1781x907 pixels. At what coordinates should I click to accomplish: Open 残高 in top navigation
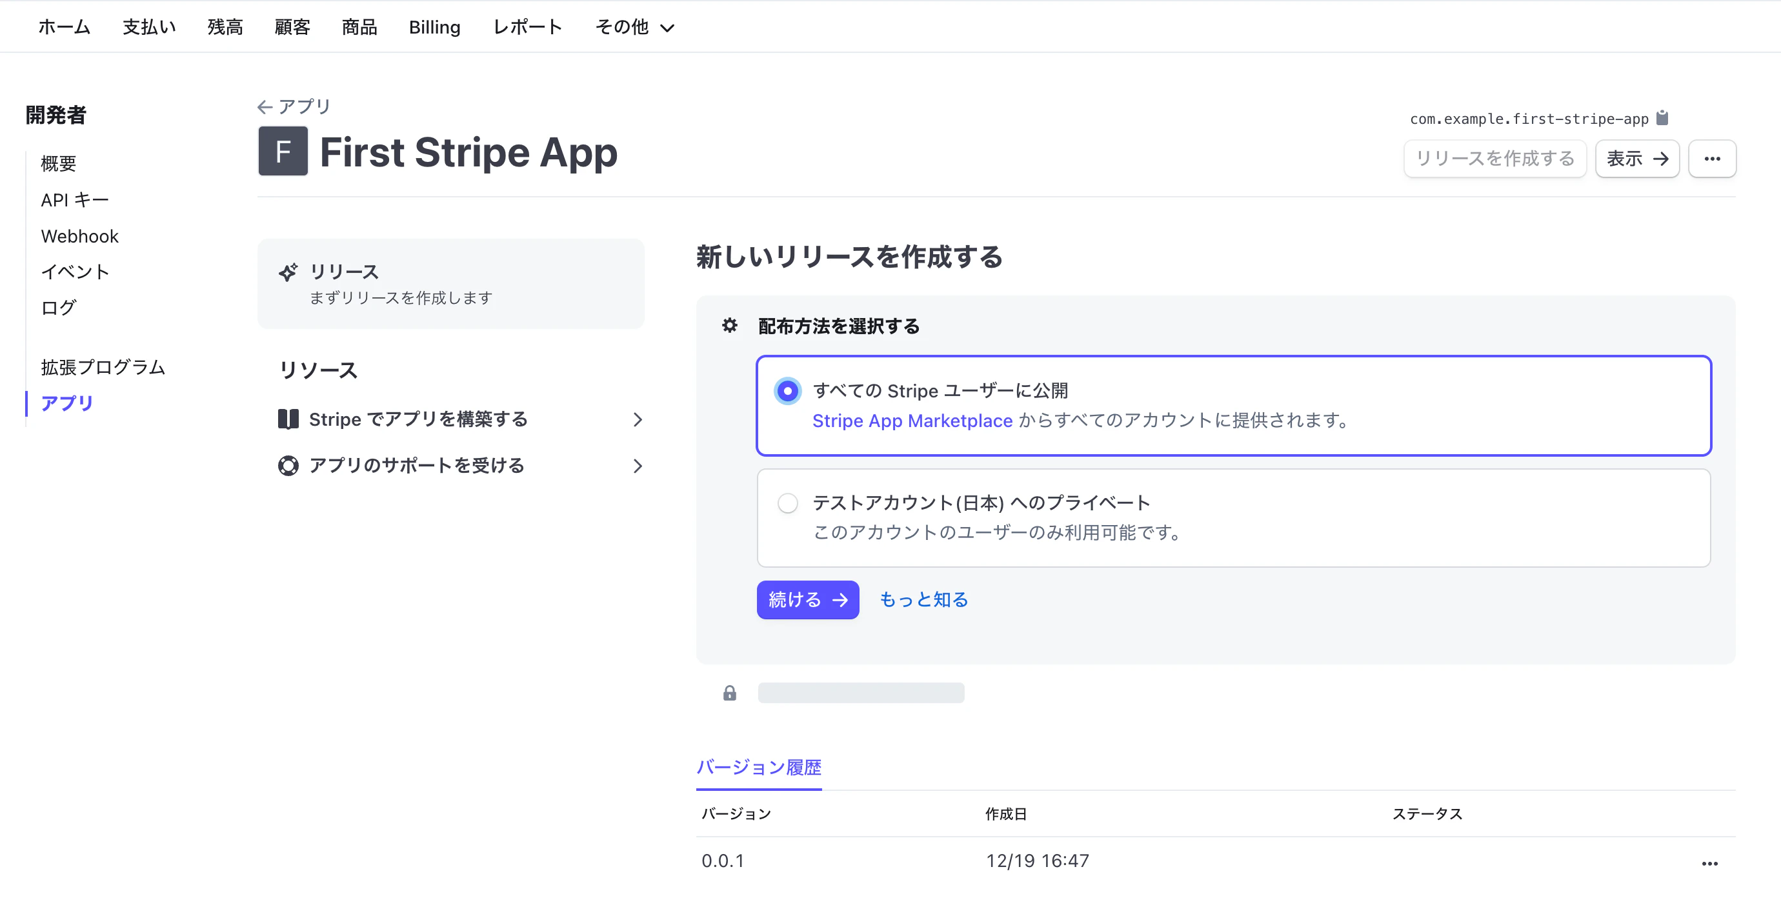click(x=225, y=27)
